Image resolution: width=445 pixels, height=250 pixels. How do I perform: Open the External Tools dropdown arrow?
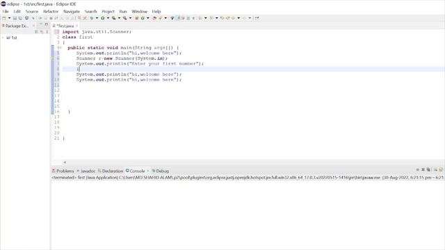pos(130,18)
